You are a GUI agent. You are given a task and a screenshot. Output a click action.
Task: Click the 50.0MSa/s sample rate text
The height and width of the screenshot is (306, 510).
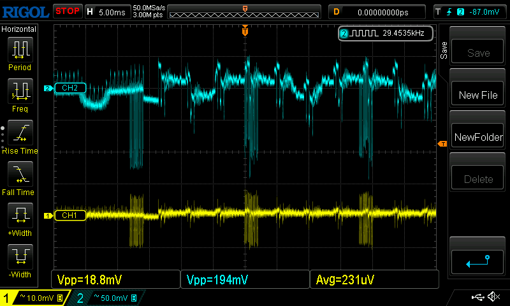pyautogui.click(x=149, y=8)
